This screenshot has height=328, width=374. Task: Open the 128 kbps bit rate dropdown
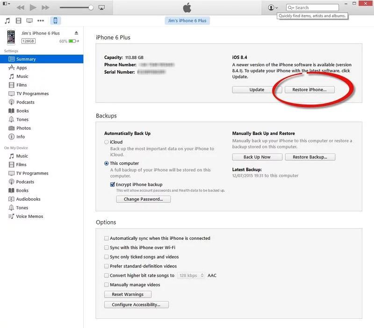(191, 275)
